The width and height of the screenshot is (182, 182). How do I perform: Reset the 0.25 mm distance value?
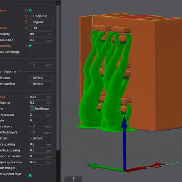point(26,97)
